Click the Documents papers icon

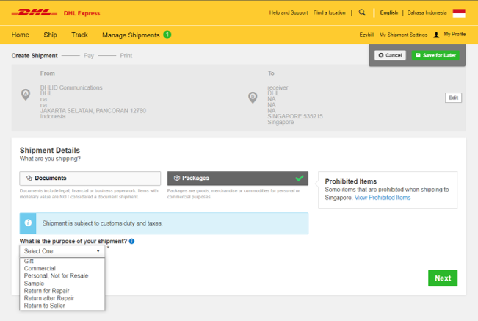(29, 178)
